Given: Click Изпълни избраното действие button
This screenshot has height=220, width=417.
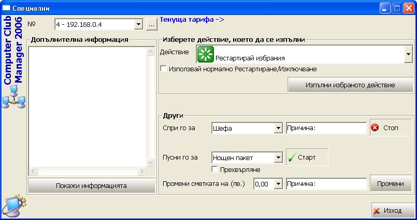Looking at the screenshot, I should (350, 85).
